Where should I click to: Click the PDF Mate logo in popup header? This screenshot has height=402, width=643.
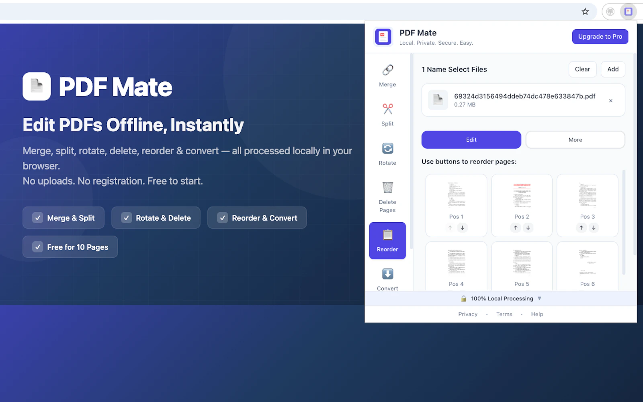[x=383, y=37]
